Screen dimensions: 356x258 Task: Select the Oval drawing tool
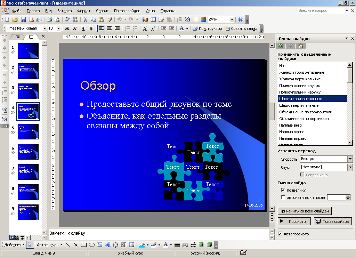tap(92, 244)
